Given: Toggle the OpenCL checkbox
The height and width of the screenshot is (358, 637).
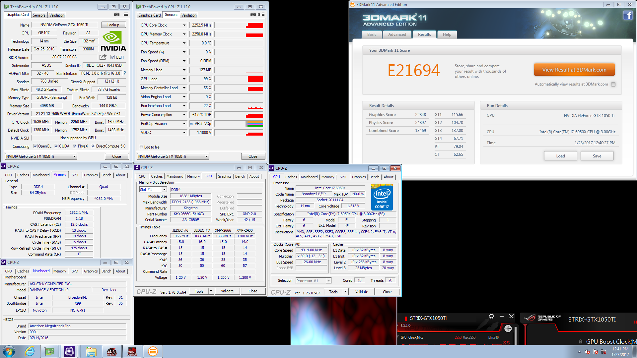Looking at the screenshot, I should pyautogui.click(x=35, y=146).
